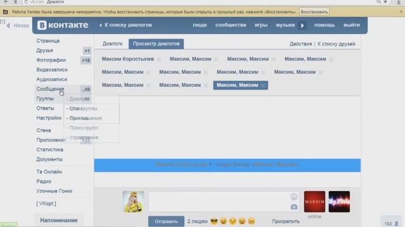Open музыка in top menu
This screenshot has width=405, height=227.
click(x=285, y=25)
